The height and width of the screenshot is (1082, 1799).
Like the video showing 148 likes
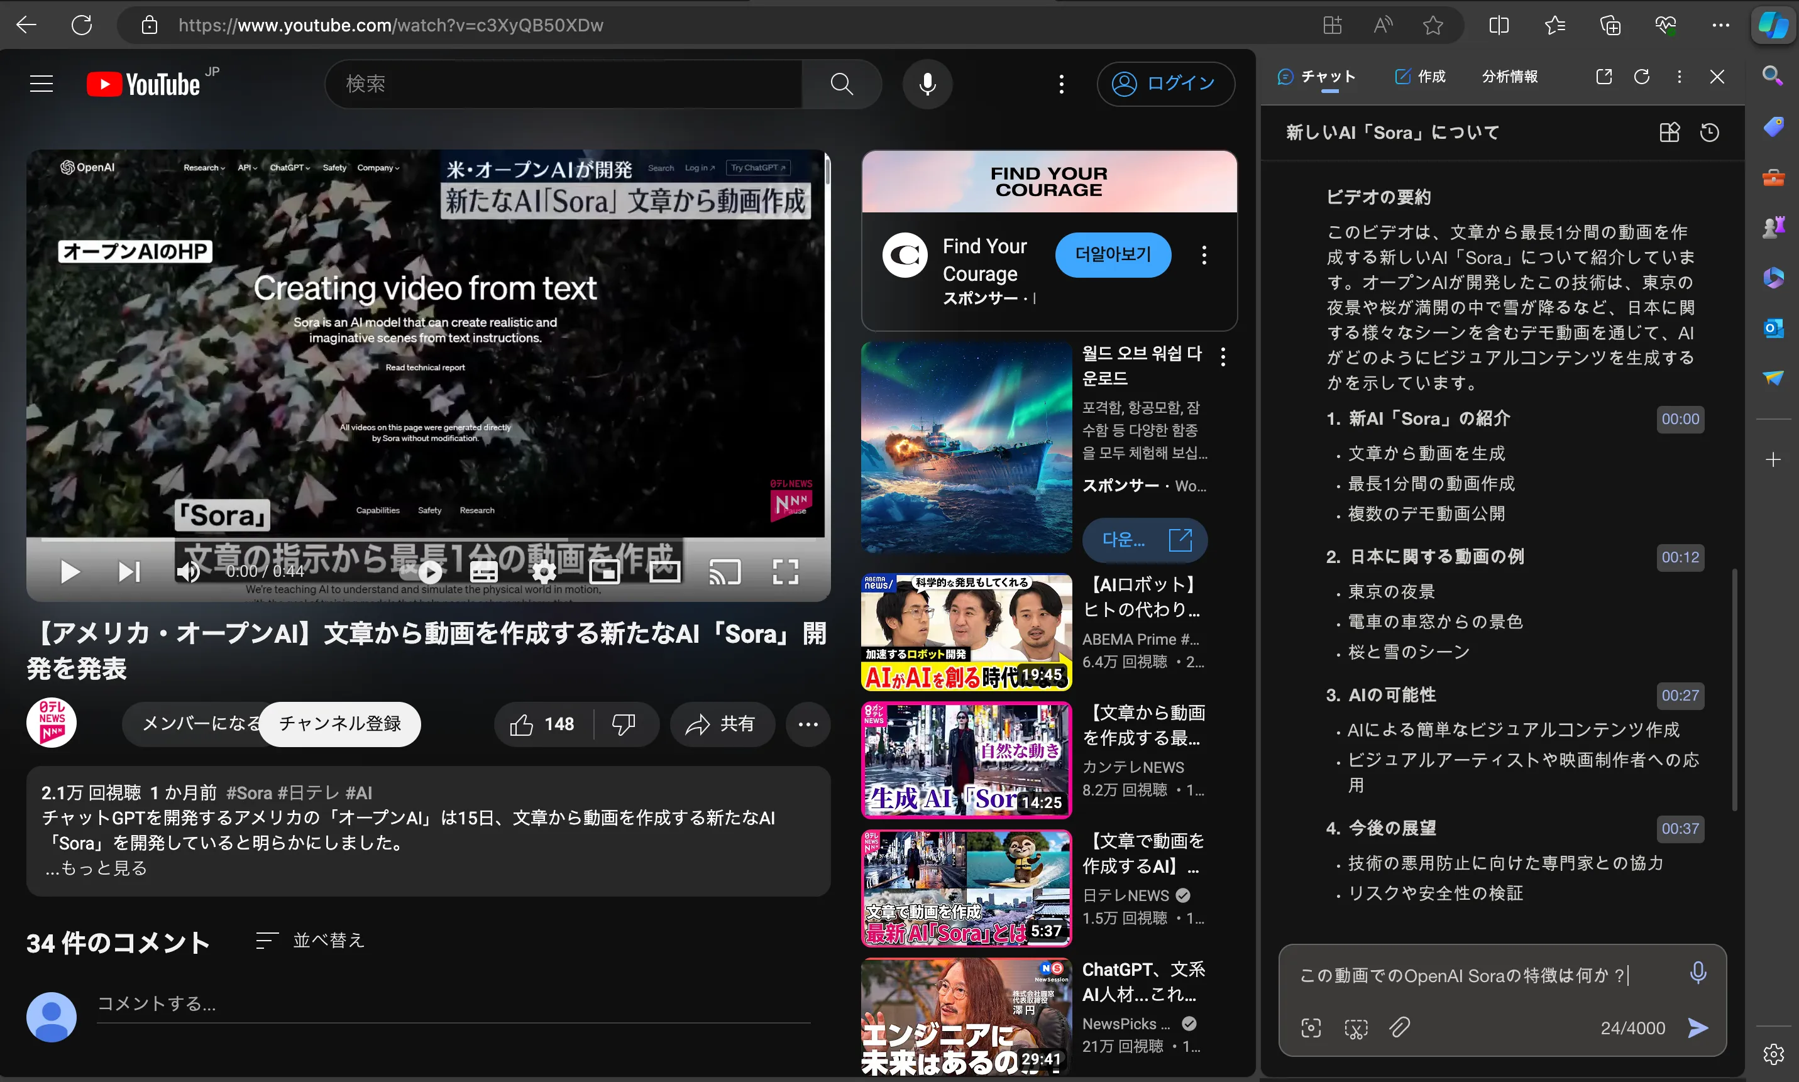tap(543, 724)
